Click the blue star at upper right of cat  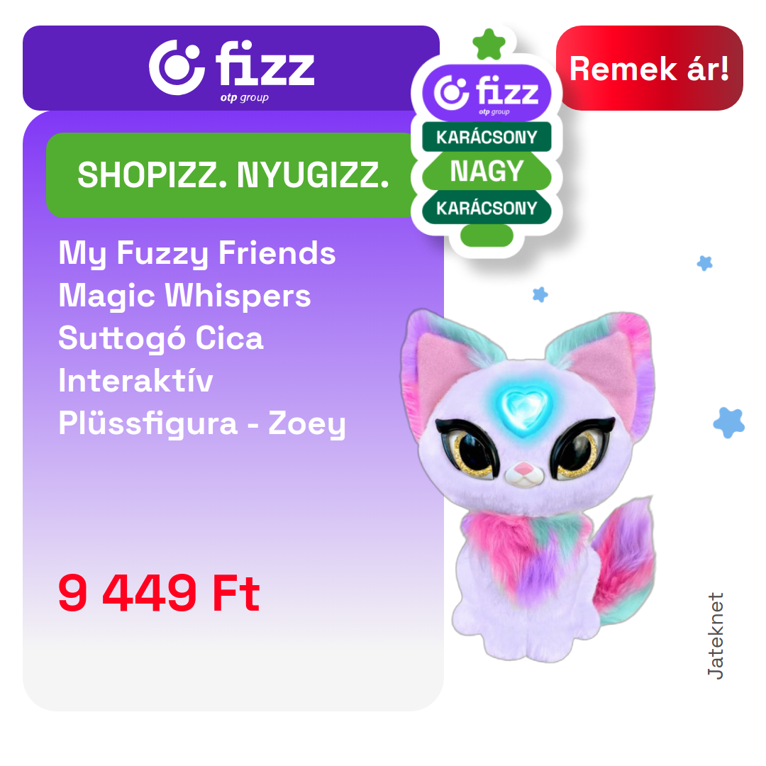click(704, 263)
